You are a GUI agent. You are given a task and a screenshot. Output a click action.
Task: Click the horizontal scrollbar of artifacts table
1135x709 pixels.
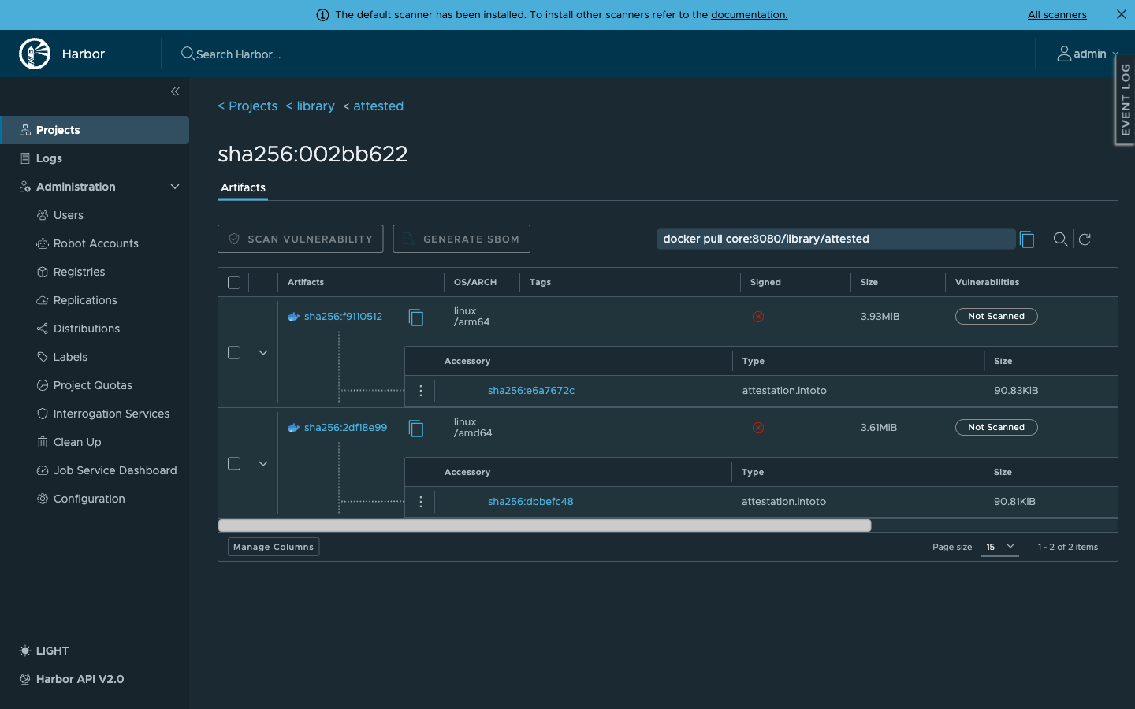coord(545,525)
